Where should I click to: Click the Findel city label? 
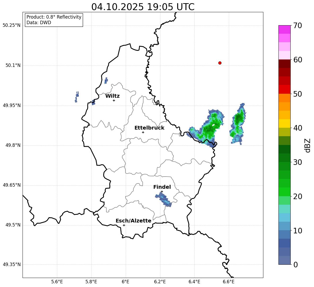coord(162,187)
